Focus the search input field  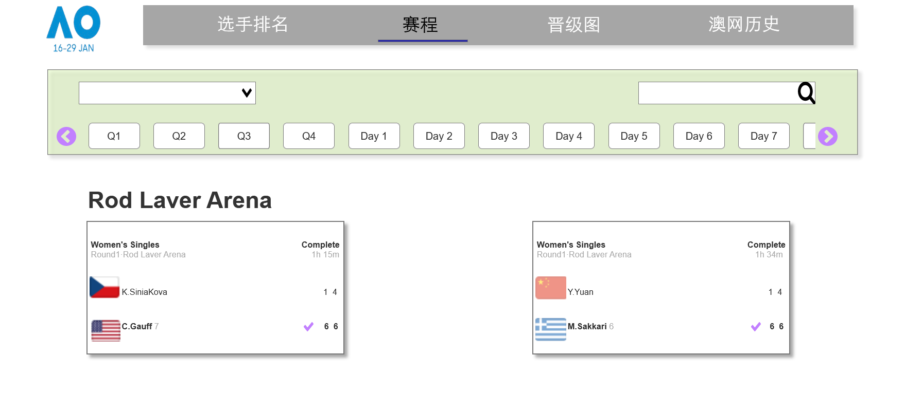[x=717, y=93]
